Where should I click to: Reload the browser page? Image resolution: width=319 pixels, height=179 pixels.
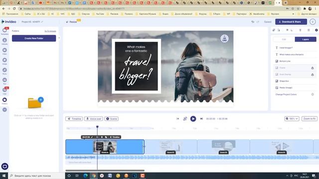click(x=14, y=9)
